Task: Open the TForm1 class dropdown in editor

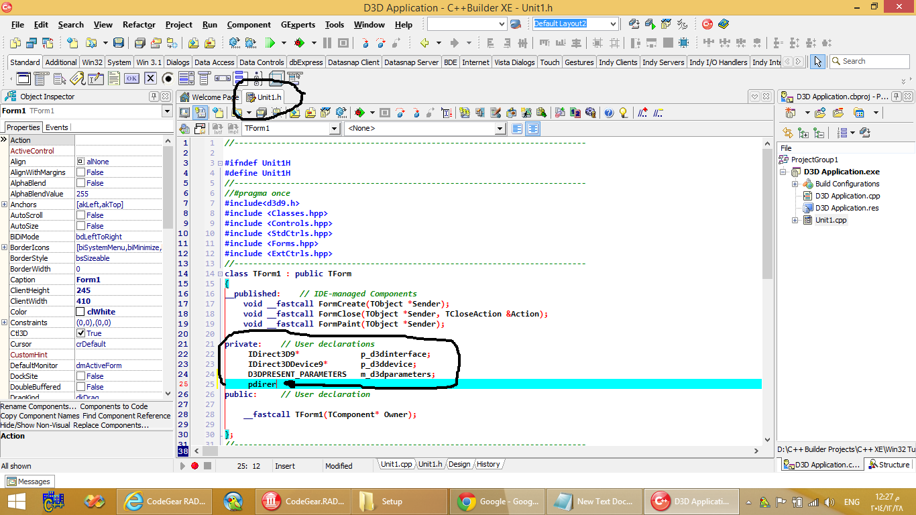Action: click(x=335, y=129)
